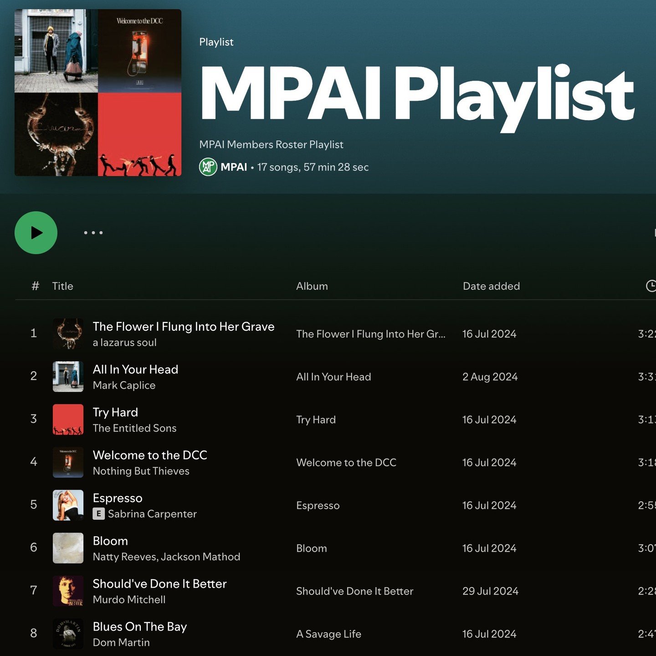Click the # column header
The height and width of the screenshot is (656, 656).
[x=35, y=286]
